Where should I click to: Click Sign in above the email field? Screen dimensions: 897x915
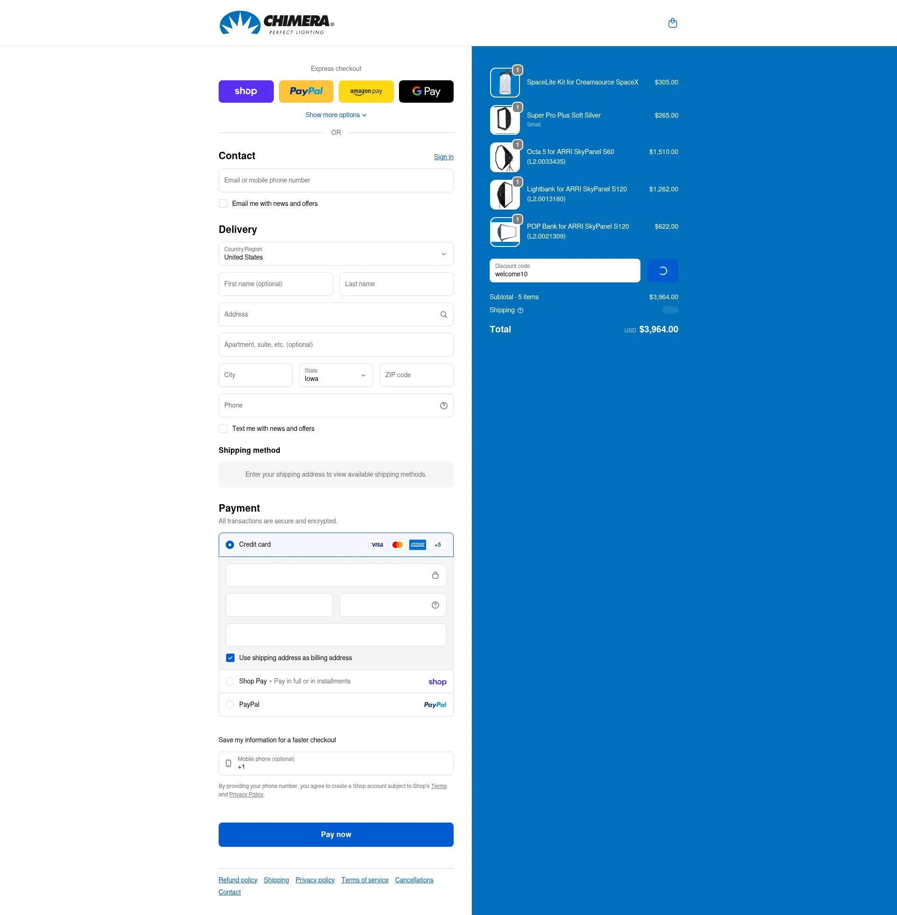(443, 156)
